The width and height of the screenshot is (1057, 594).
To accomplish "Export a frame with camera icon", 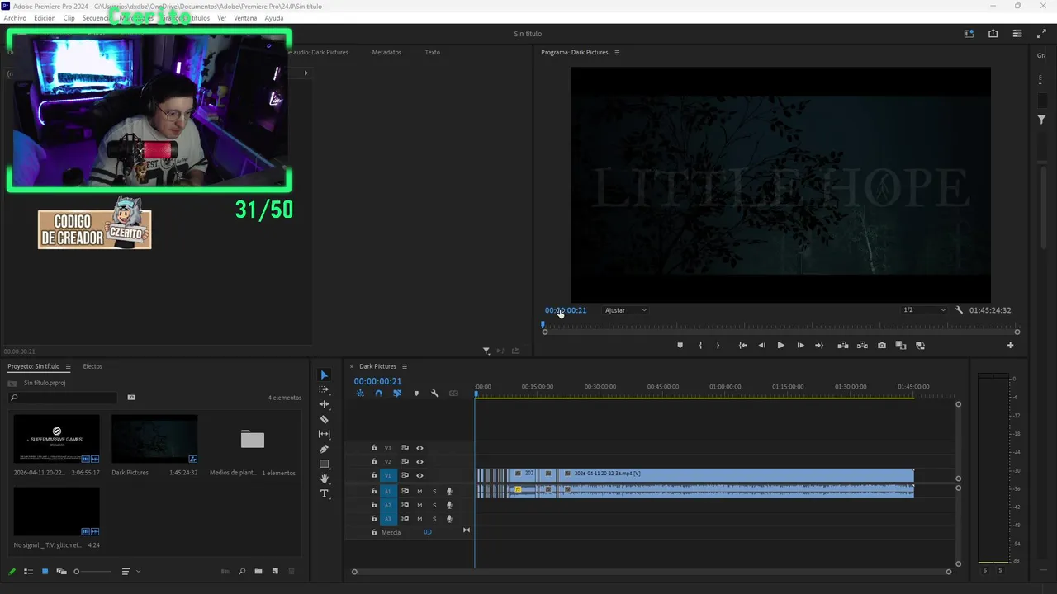I will coord(882,346).
